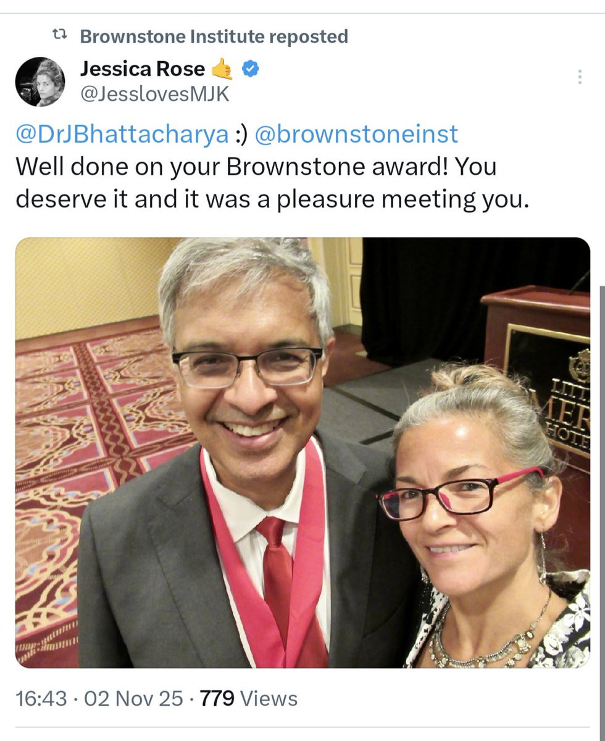Tap the repost arrows icon
This screenshot has height=741, width=605.
pyautogui.click(x=59, y=36)
